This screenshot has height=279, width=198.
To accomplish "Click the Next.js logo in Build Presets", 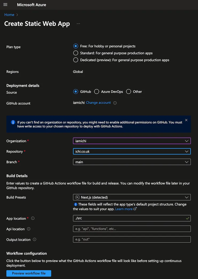I will pos(78,197).
